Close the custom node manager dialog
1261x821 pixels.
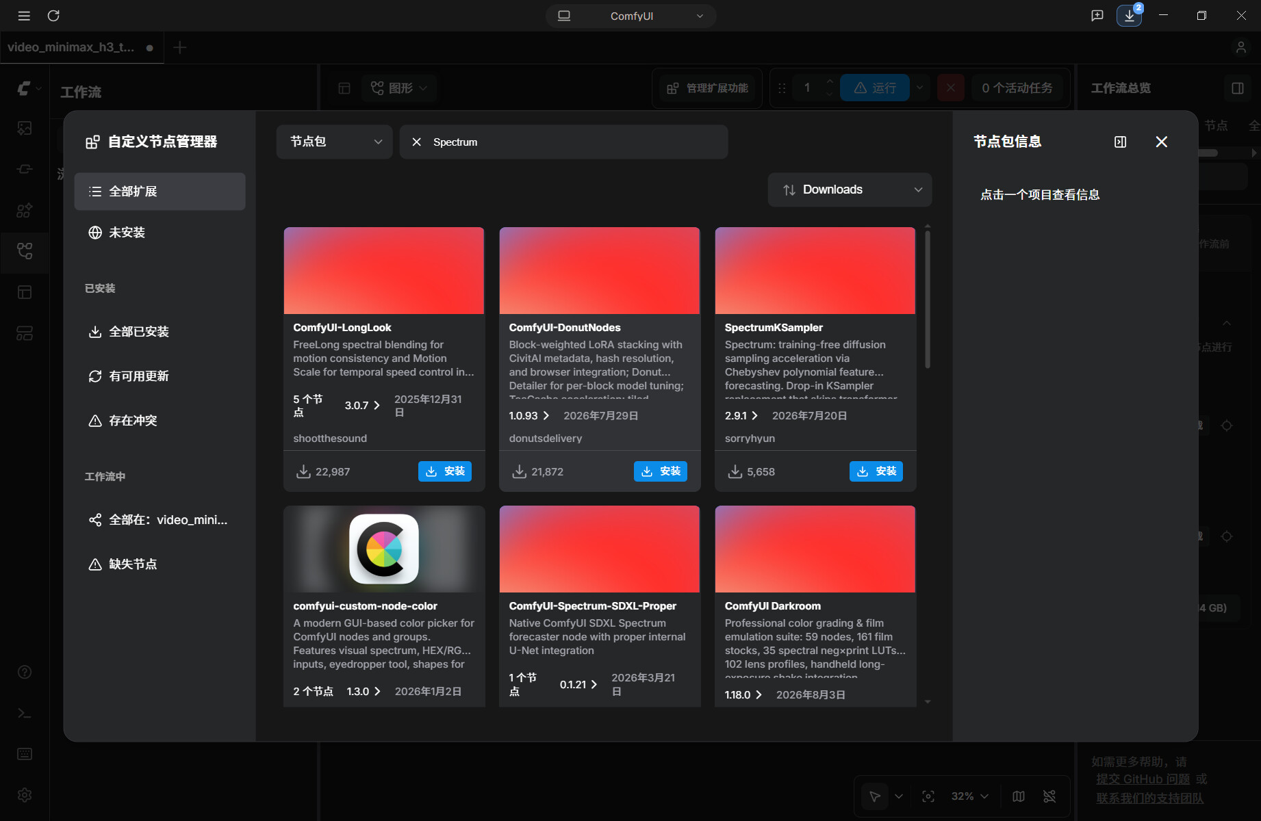point(1162,142)
